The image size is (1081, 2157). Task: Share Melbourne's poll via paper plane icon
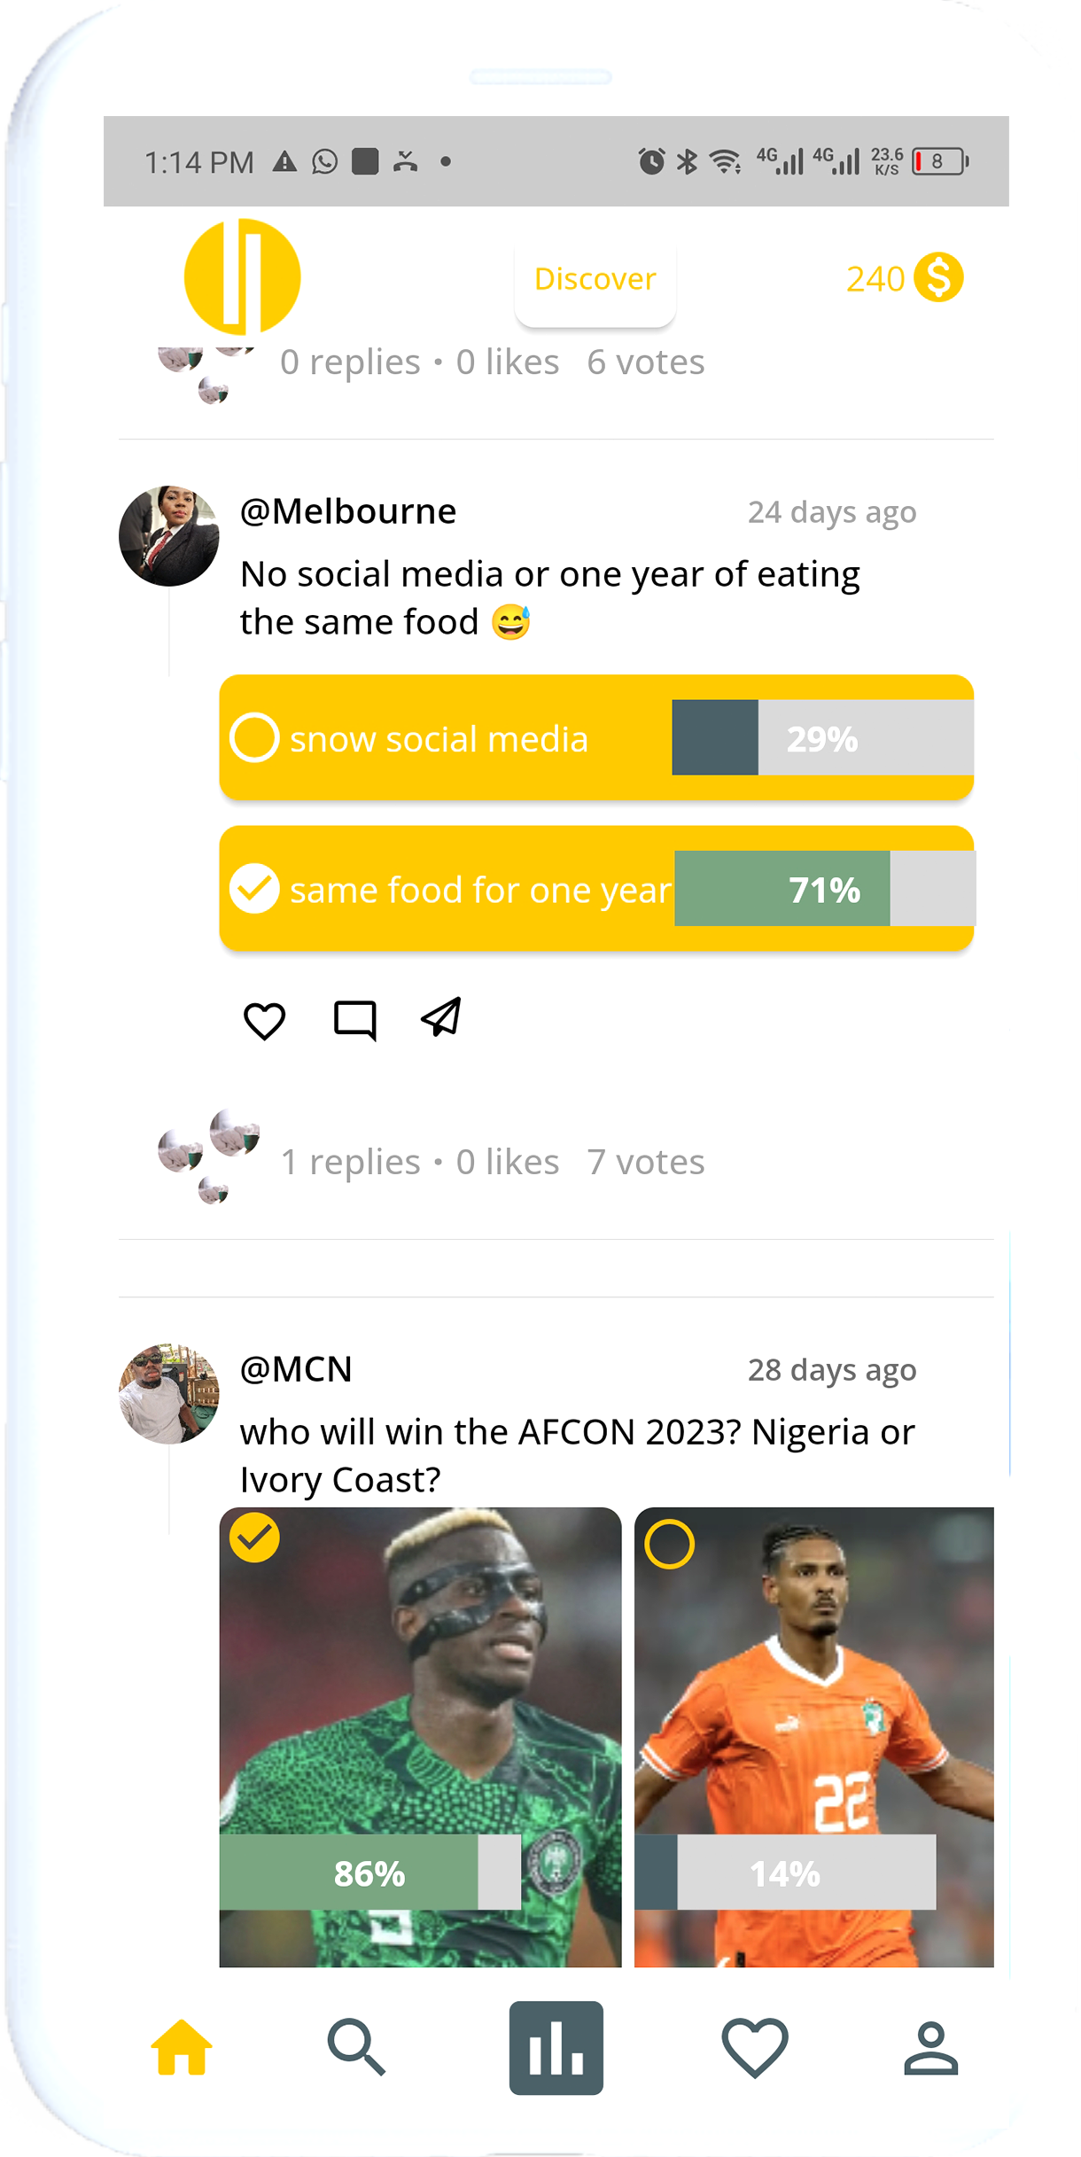(x=441, y=1017)
